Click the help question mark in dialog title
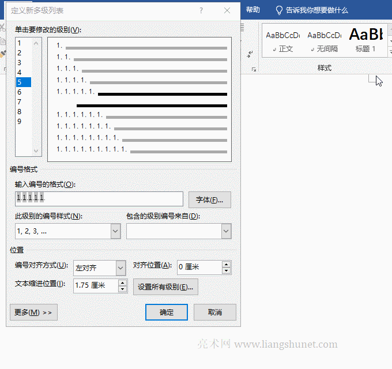Screen dimensions: 392x369 201,10
